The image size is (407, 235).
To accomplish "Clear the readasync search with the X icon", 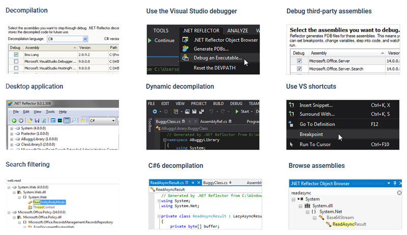I will (399, 193).
